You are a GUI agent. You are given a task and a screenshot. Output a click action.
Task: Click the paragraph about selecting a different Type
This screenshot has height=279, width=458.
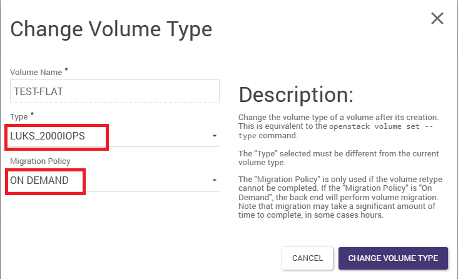pyautogui.click(x=339, y=158)
